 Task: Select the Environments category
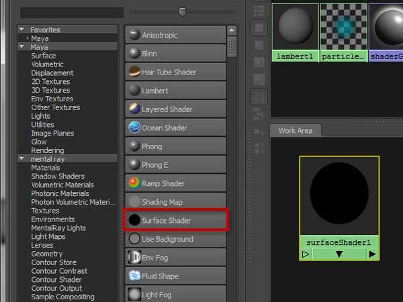(x=53, y=219)
